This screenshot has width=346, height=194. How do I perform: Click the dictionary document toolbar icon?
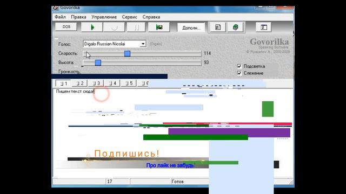tap(217, 27)
